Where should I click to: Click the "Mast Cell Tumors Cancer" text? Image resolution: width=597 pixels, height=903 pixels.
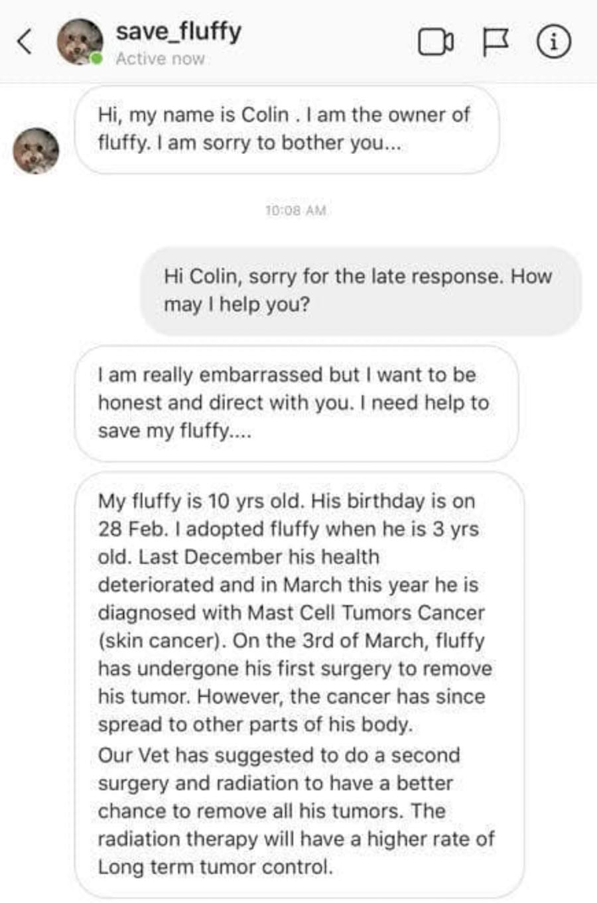[365, 612]
